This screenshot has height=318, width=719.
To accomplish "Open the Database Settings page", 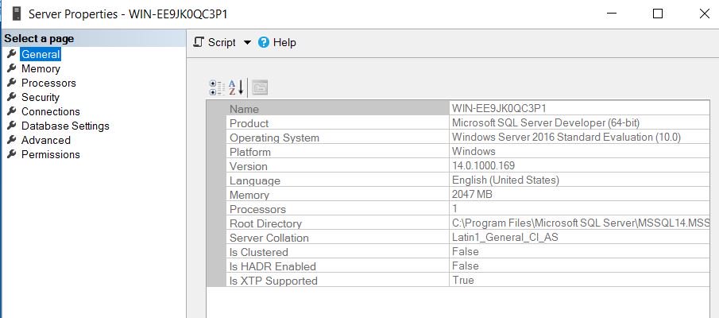I will pyautogui.click(x=65, y=126).
